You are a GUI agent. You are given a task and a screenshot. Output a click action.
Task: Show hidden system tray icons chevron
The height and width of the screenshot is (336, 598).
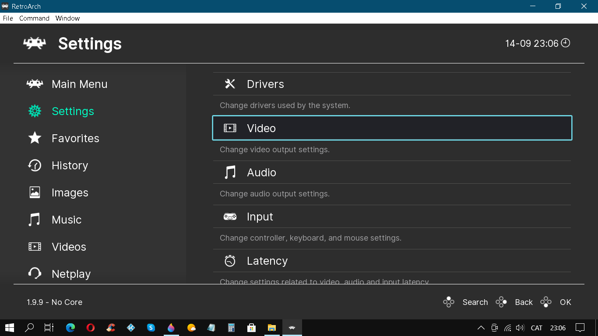[481, 328]
